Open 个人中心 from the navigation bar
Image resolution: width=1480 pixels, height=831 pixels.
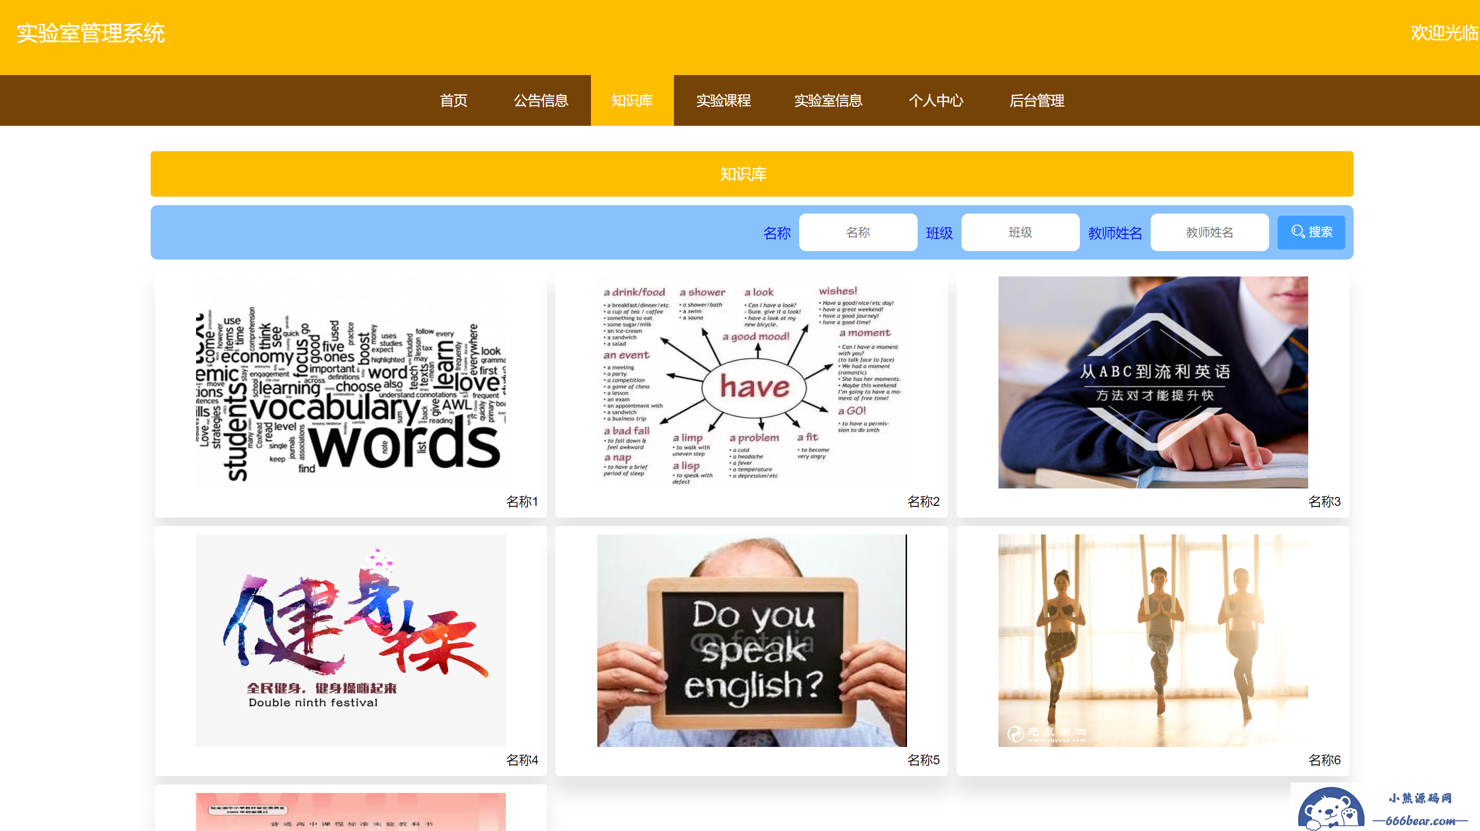(x=936, y=100)
